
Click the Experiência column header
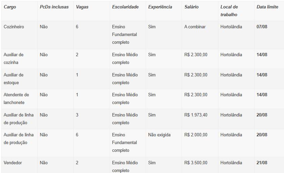tap(160, 7)
